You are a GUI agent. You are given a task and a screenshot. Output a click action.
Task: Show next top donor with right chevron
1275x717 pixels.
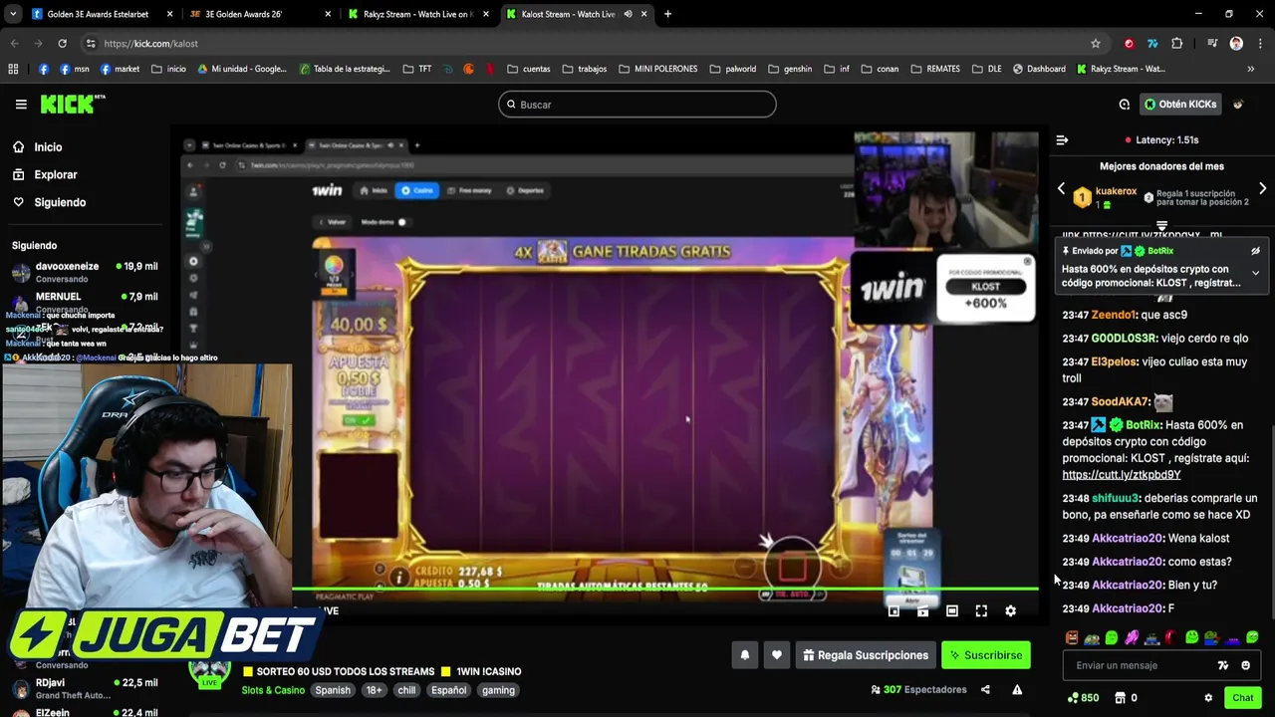(x=1262, y=188)
